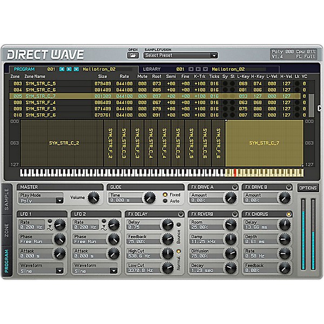Click the Sy cell of SYM_STR_C_5

(225, 84)
